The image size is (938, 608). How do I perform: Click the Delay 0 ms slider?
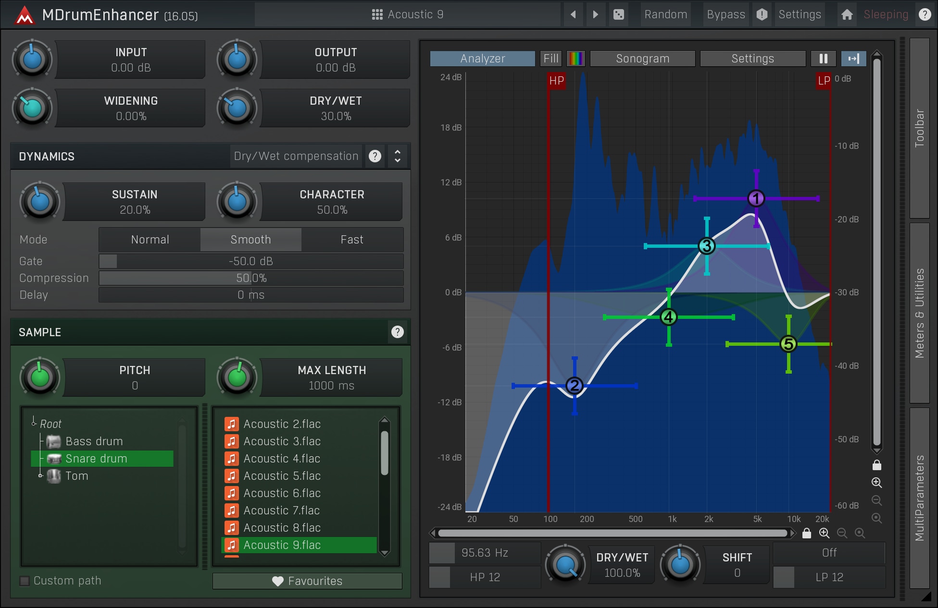point(251,295)
